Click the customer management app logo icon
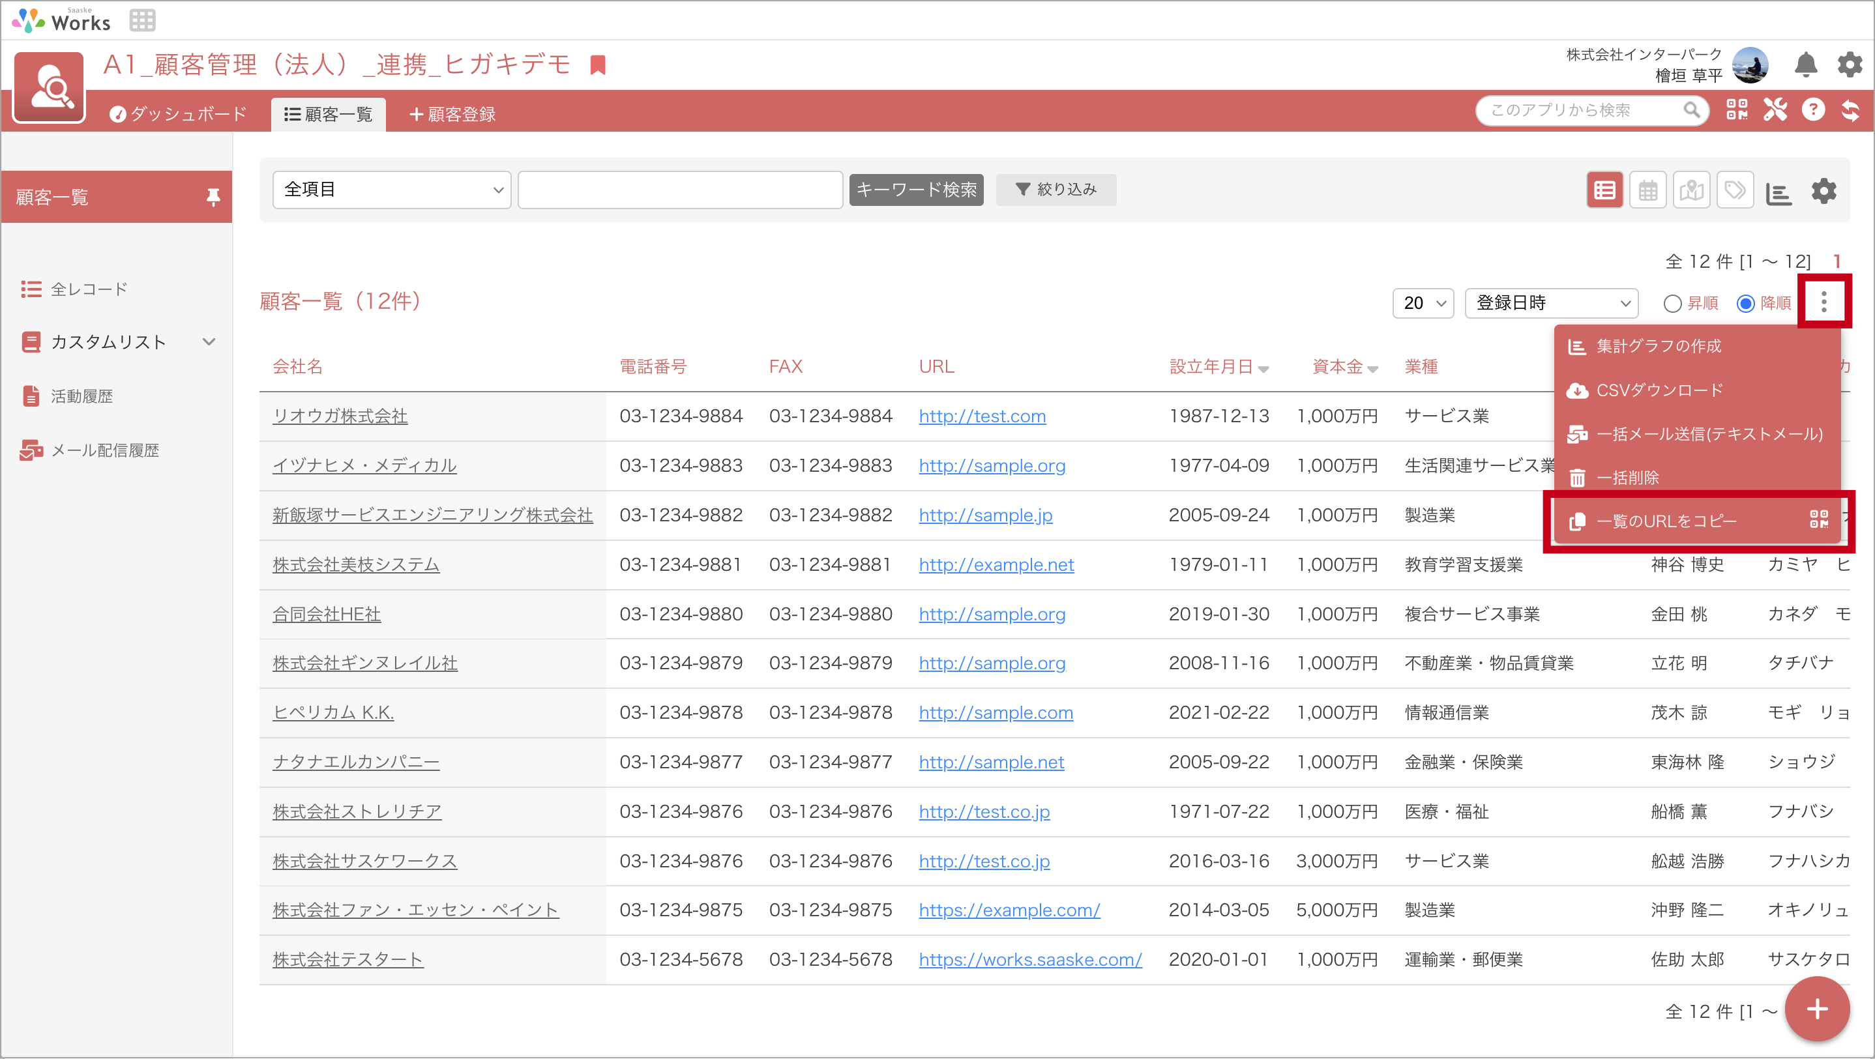 (x=50, y=87)
